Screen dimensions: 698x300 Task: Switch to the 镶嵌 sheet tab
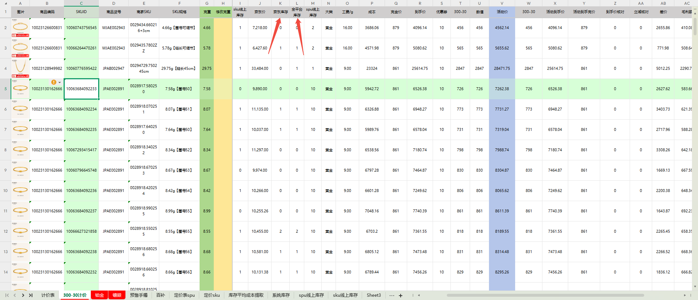pos(117,295)
